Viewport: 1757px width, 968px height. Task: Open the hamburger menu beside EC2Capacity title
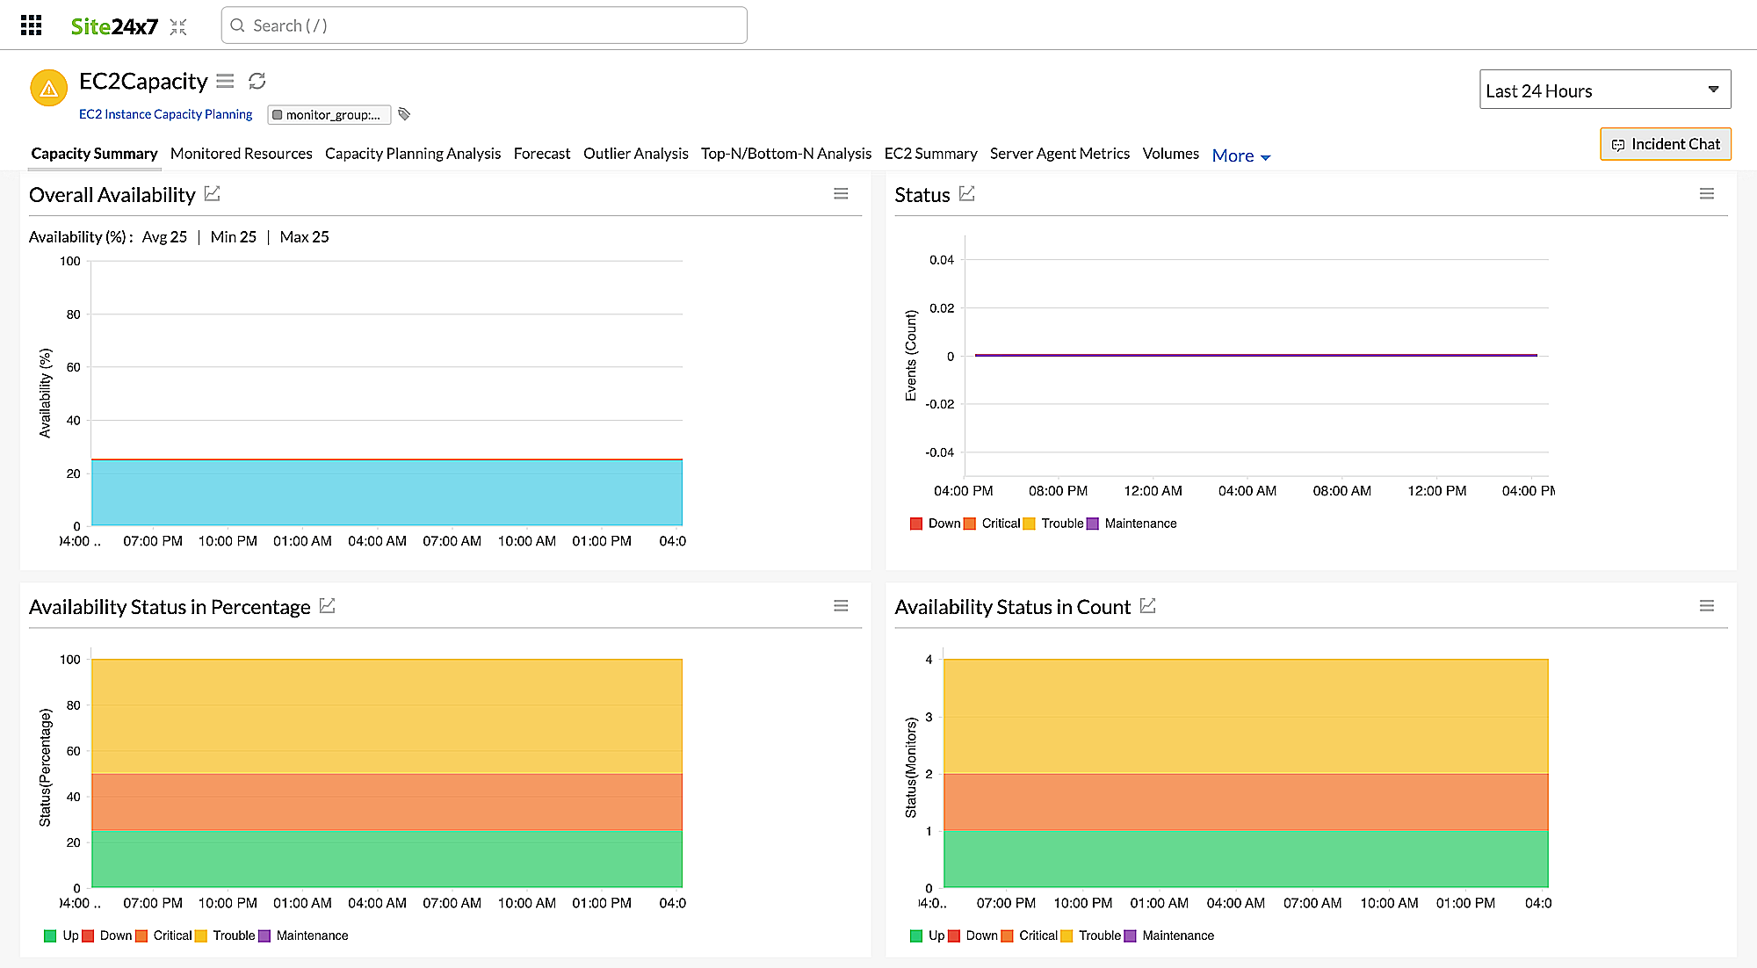[x=225, y=81]
